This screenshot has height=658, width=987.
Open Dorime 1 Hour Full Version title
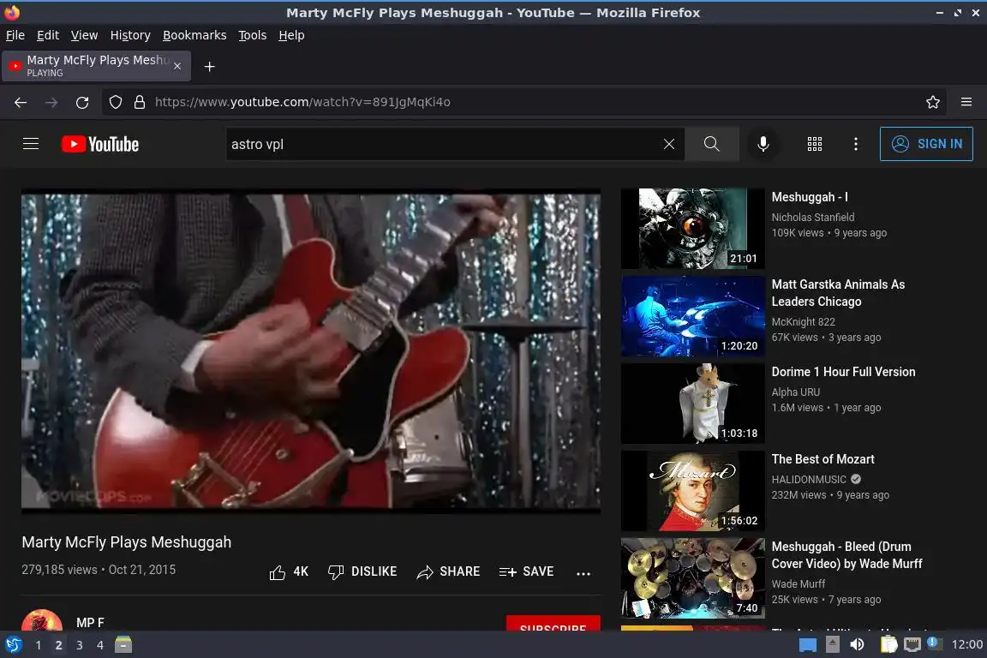[x=843, y=372]
